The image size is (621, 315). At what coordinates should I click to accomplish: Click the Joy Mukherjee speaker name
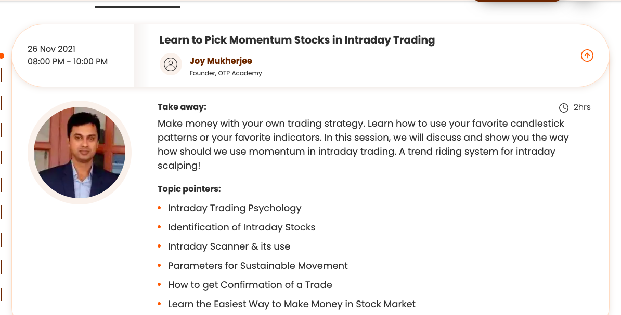(x=221, y=61)
